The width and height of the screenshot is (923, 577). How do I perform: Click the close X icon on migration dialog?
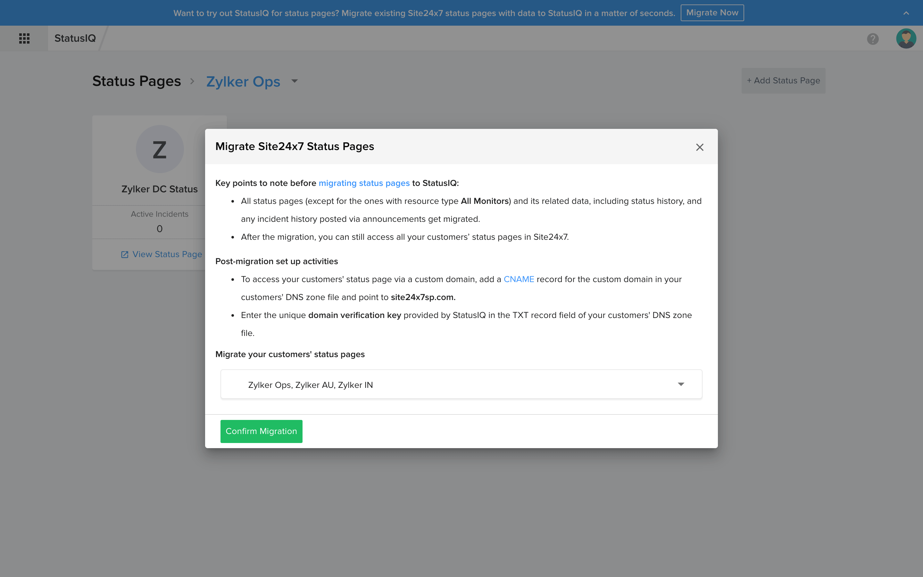click(x=699, y=147)
